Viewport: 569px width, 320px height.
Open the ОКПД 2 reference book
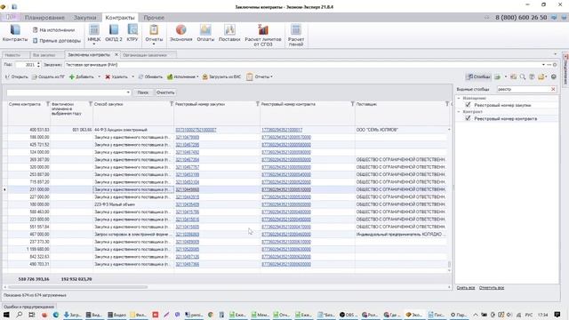click(x=114, y=34)
